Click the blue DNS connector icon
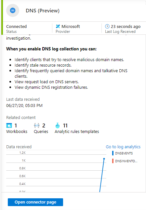 click(13, 10)
